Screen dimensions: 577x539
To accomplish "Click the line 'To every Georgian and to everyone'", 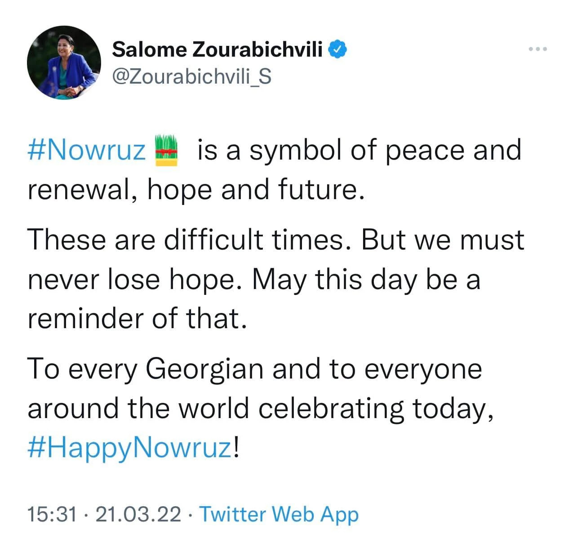I will (x=255, y=370).
